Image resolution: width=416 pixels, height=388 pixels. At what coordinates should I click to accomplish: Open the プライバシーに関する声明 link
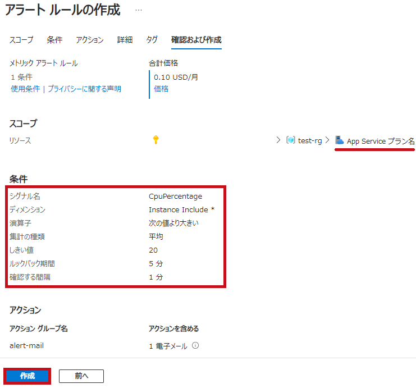84,89
